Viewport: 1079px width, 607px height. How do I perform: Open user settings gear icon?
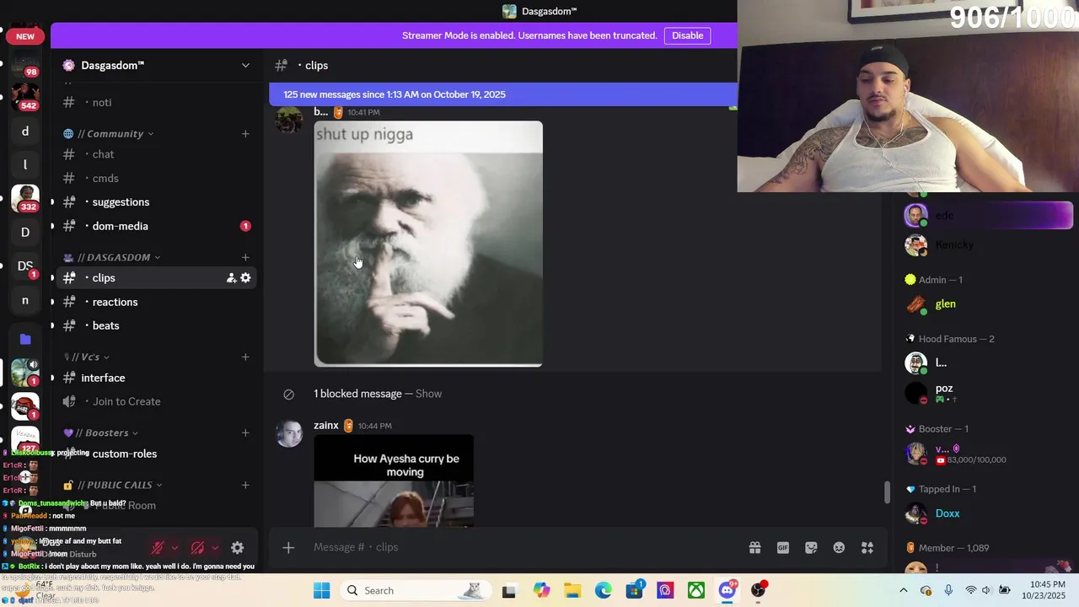tap(238, 547)
